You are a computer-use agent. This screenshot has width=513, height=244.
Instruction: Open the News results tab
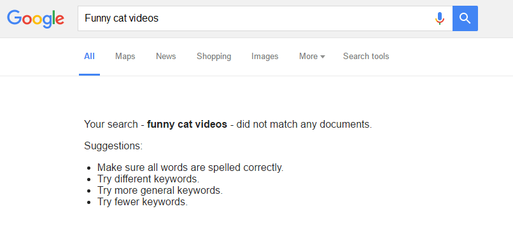[x=166, y=57]
